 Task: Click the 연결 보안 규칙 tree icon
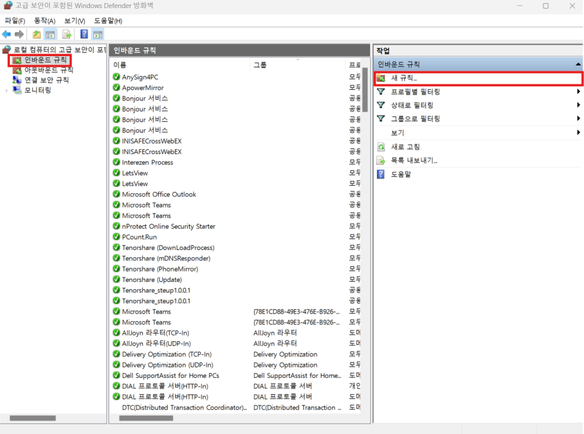coord(17,80)
